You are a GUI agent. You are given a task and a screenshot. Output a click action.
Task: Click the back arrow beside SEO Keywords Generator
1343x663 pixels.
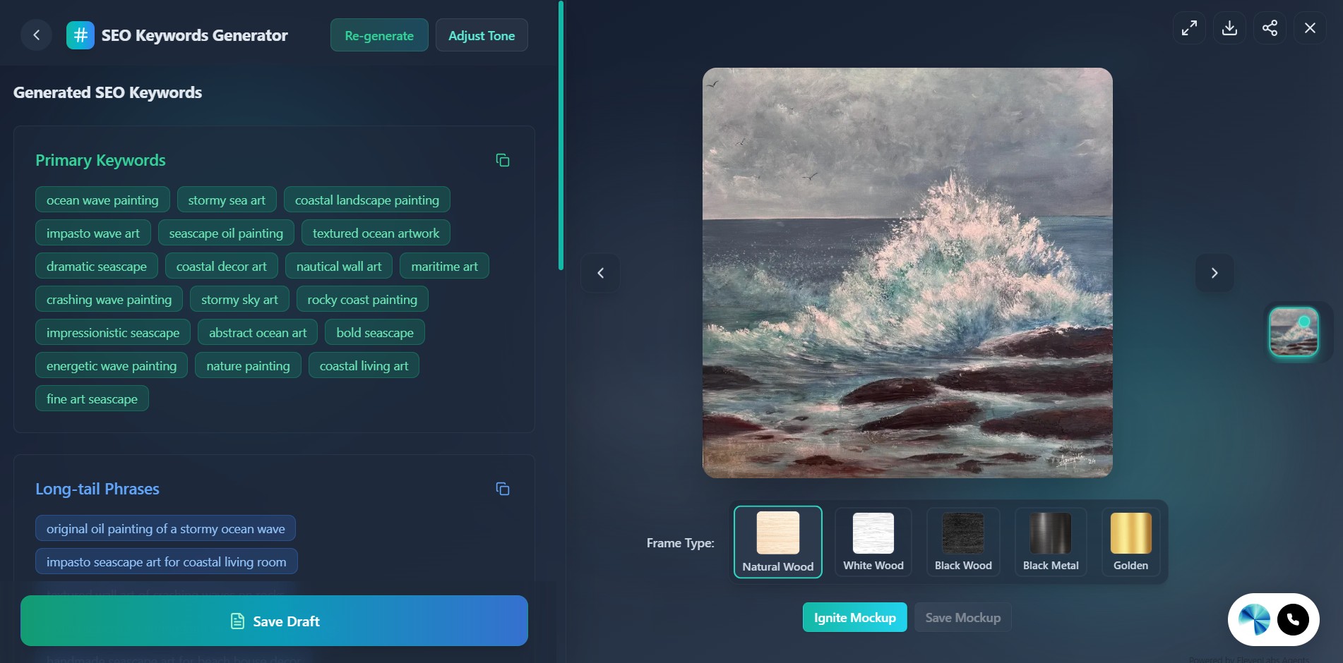pos(36,35)
